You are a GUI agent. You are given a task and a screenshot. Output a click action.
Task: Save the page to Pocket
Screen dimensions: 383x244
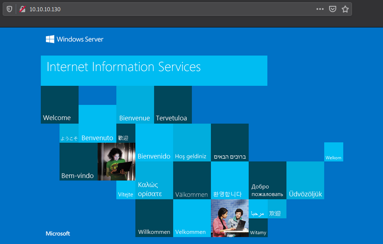click(x=333, y=9)
